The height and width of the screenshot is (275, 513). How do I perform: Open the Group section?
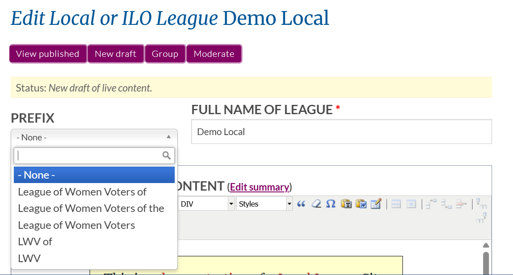(165, 53)
